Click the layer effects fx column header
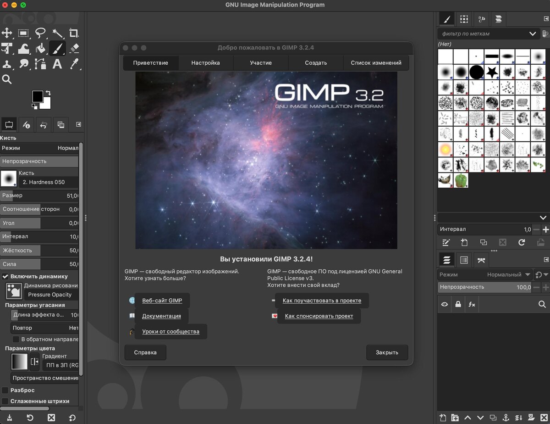The width and height of the screenshot is (550, 424). pyautogui.click(x=472, y=304)
